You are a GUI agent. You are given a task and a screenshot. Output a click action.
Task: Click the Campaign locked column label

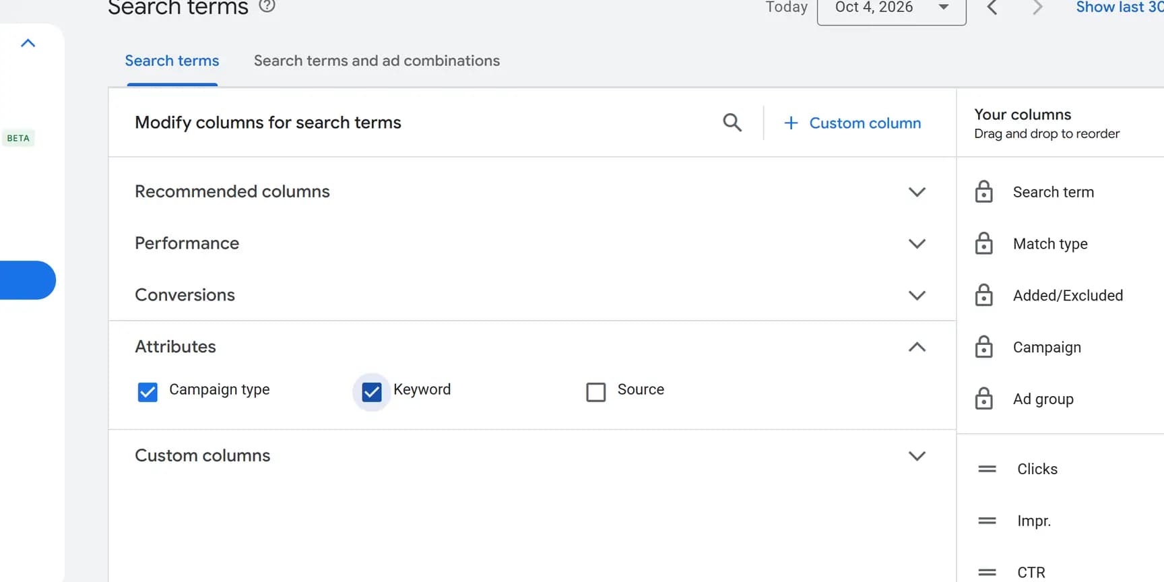coord(1047,348)
